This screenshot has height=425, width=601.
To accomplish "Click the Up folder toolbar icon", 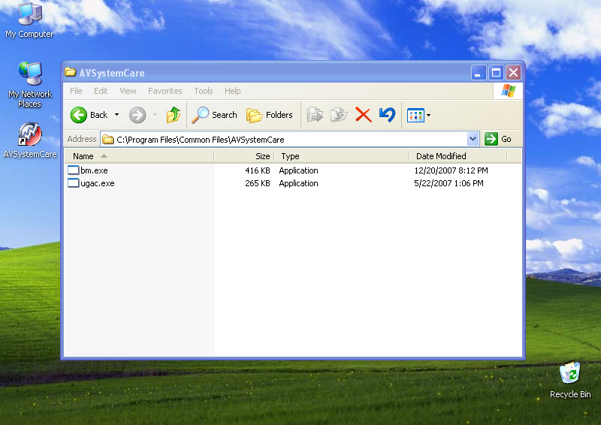I will (x=174, y=115).
